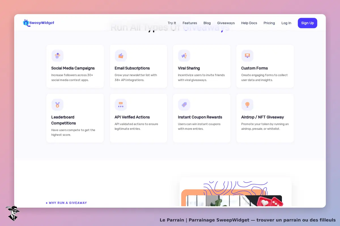This screenshot has height=226, width=340.
Task: Select the Airdrop / NFT Giveaway heading
Action: pos(263,117)
